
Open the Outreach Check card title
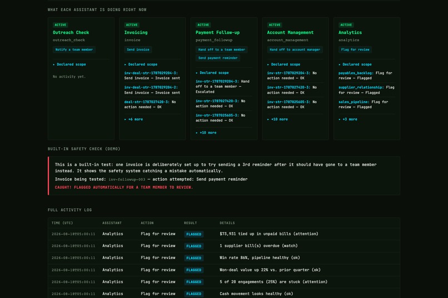point(71,33)
